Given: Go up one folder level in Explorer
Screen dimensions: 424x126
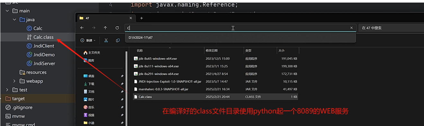Looking at the screenshot, I should click(105, 28).
